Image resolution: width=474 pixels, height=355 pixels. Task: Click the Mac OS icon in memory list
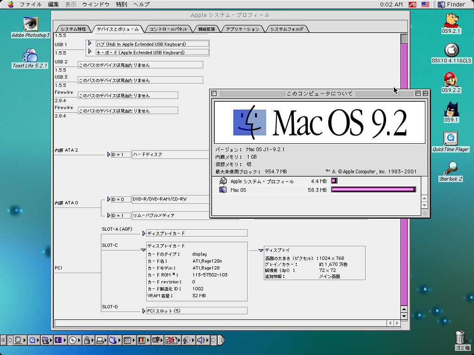223,190
